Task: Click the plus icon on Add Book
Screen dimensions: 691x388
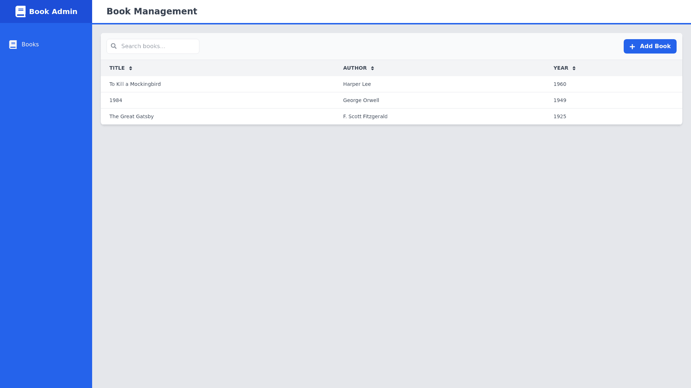Action: [632, 47]
